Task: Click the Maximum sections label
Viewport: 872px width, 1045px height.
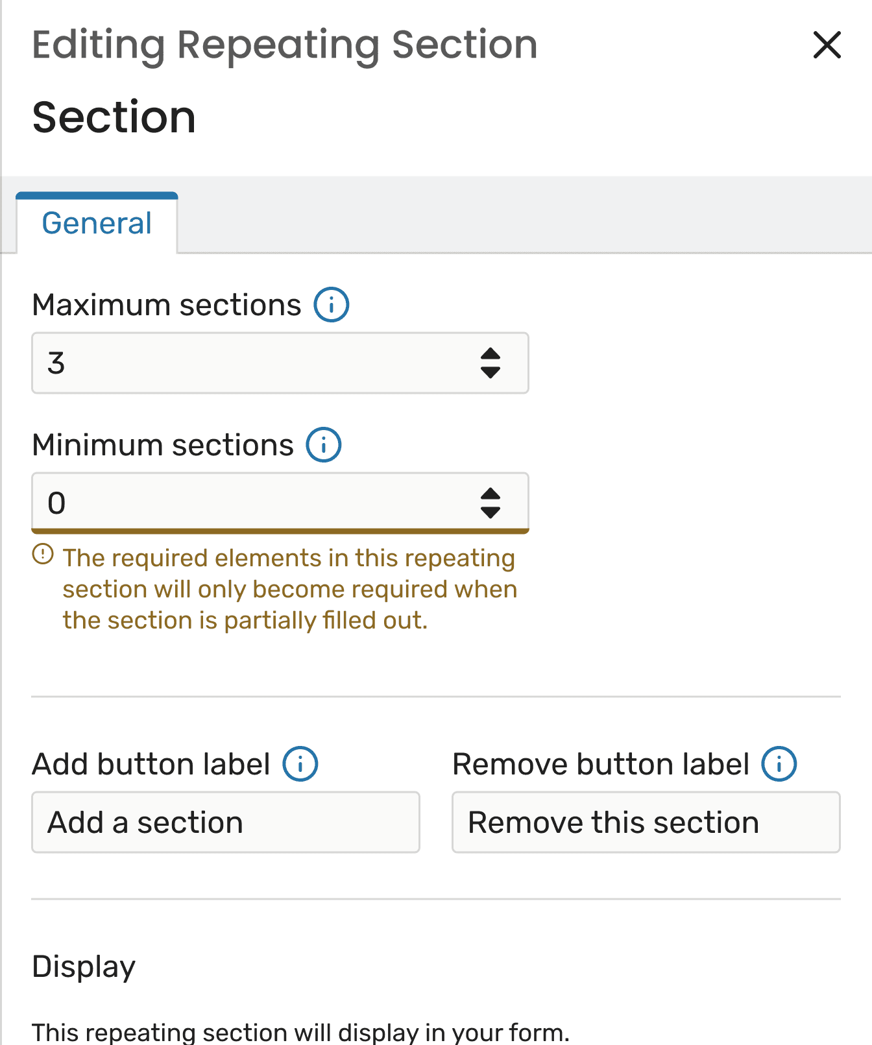Action: [167, 305]
